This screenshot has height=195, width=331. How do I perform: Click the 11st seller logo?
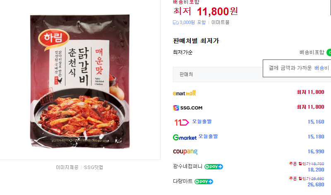point(181,122)
